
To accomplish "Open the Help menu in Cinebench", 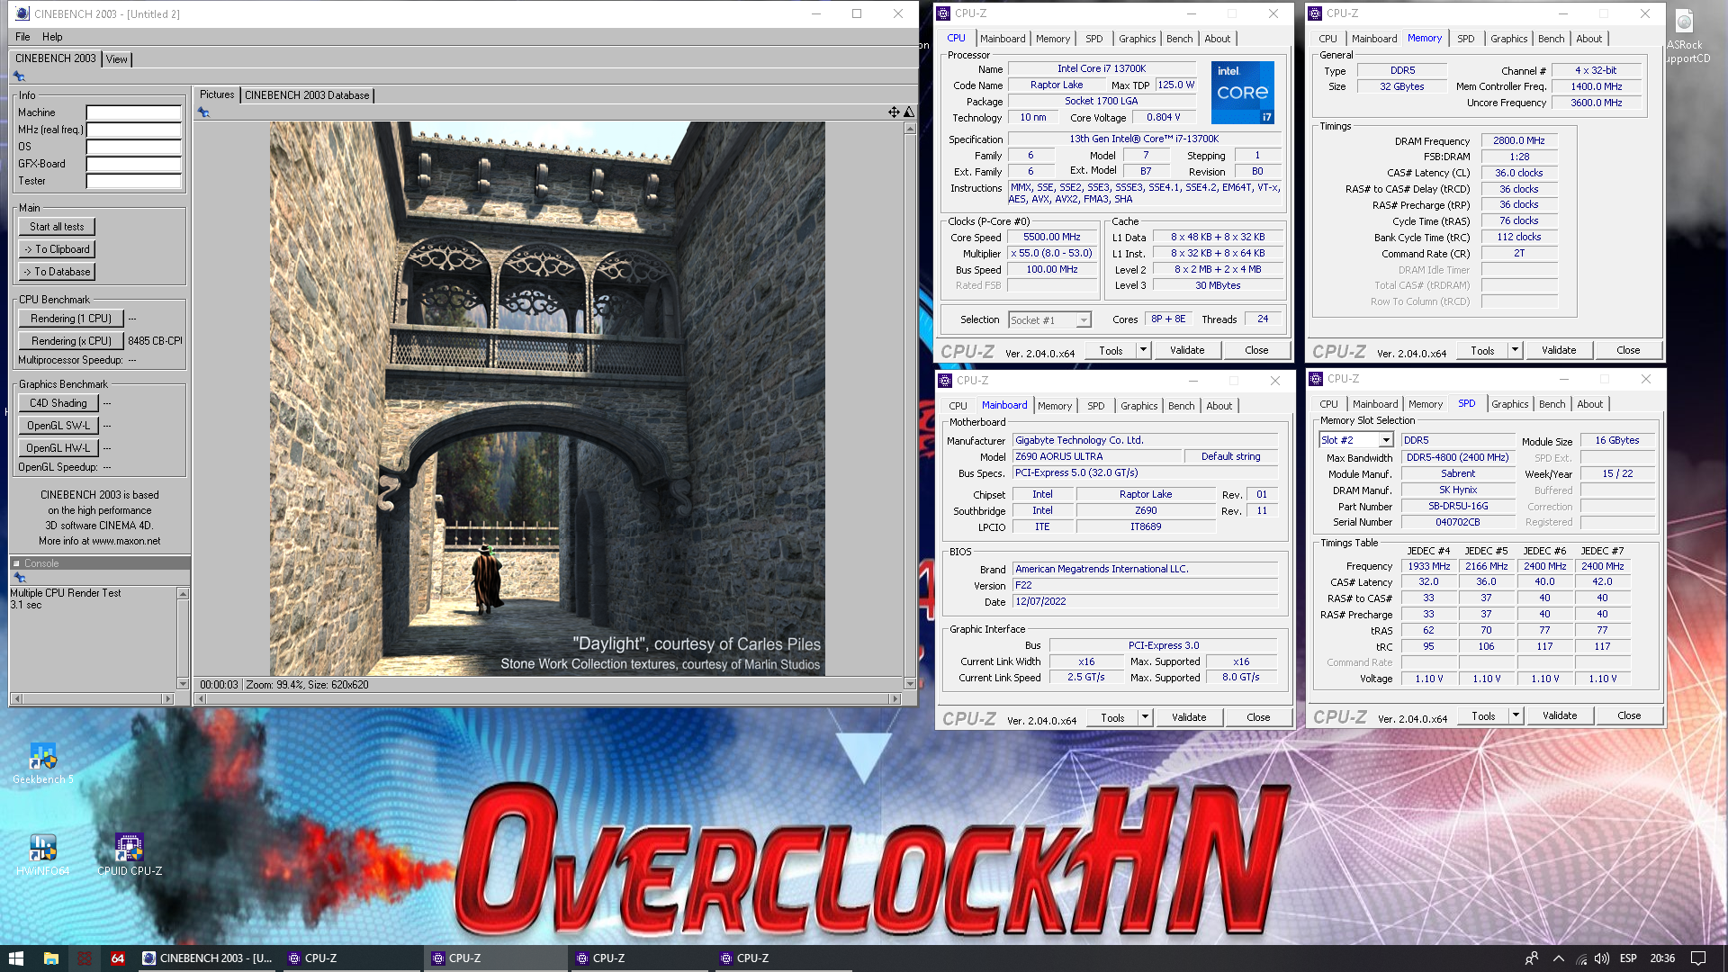I will tap(52, 37).
